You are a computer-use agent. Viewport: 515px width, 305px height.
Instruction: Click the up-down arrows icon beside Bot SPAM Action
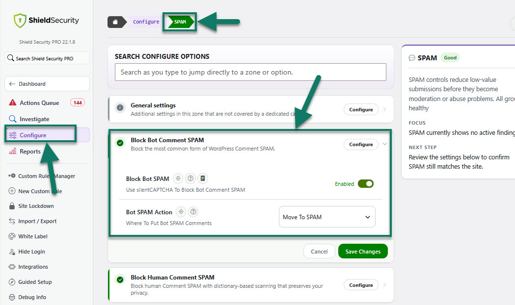(x=181, y=212)
